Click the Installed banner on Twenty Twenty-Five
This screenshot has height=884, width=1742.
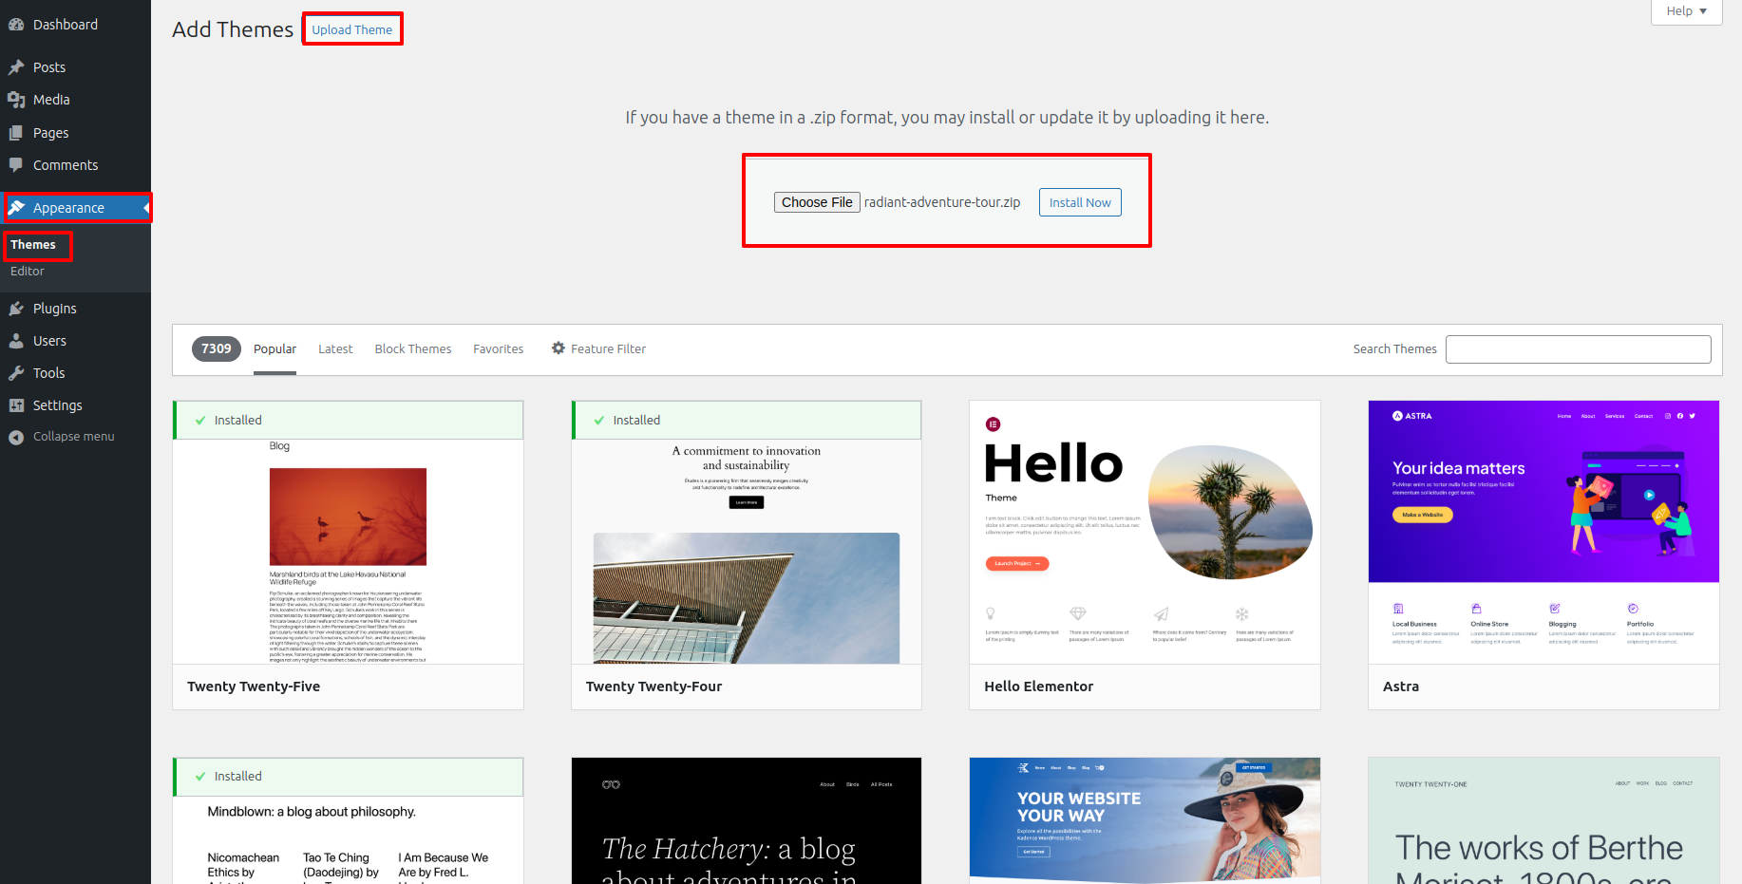pyautogui.click(x=348, y=420)
